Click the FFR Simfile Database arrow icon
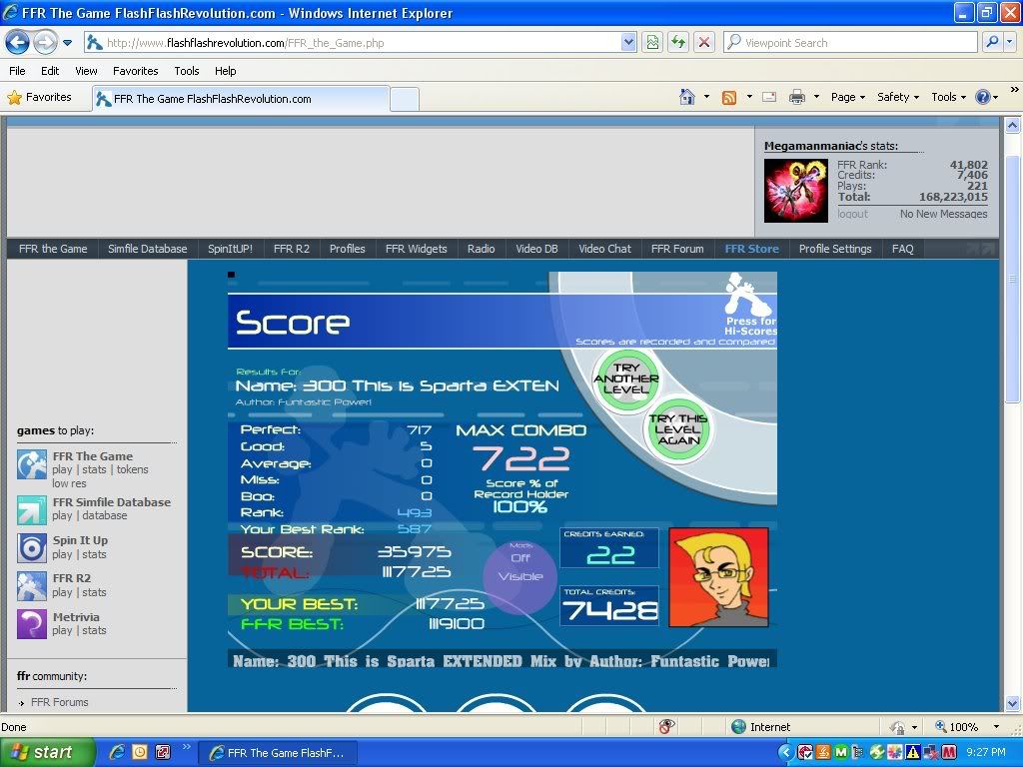Screen dimensions: 1023x767 pyautogui.click(x=32, y=509)
